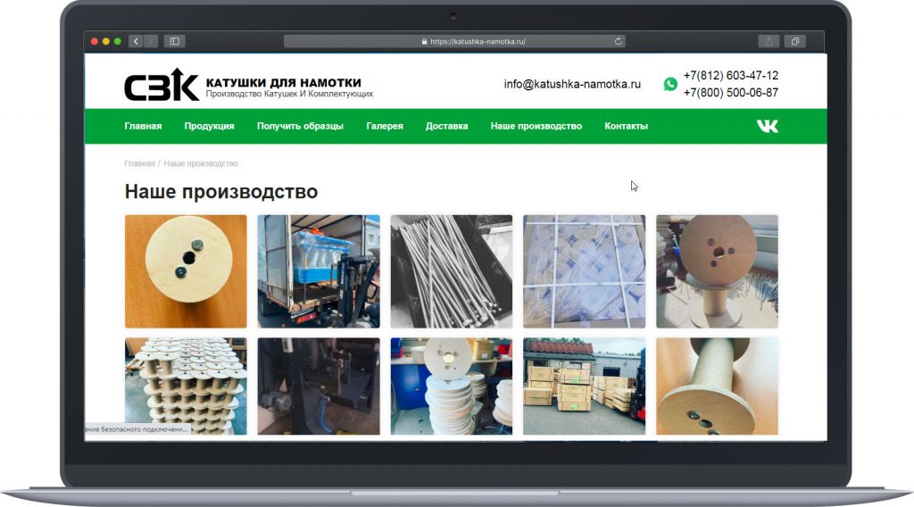Click the Наше производство page heading
Viewport: 914px width, 507px height.
[221, 192]
